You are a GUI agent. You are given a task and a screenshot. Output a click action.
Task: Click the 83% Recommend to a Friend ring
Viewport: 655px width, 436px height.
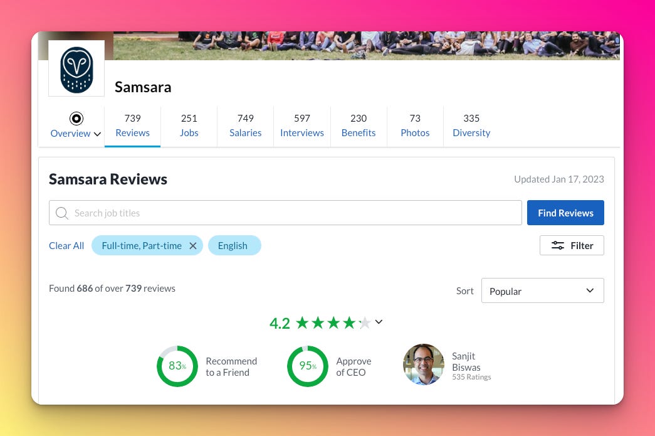tap(177, 366)
